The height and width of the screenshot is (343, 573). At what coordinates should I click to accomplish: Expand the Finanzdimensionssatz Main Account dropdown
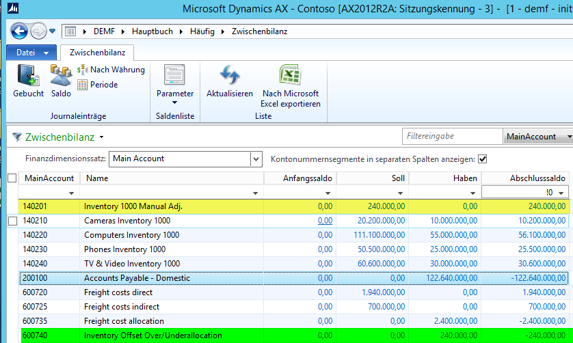pyautogui.click(x=256, y=159)
